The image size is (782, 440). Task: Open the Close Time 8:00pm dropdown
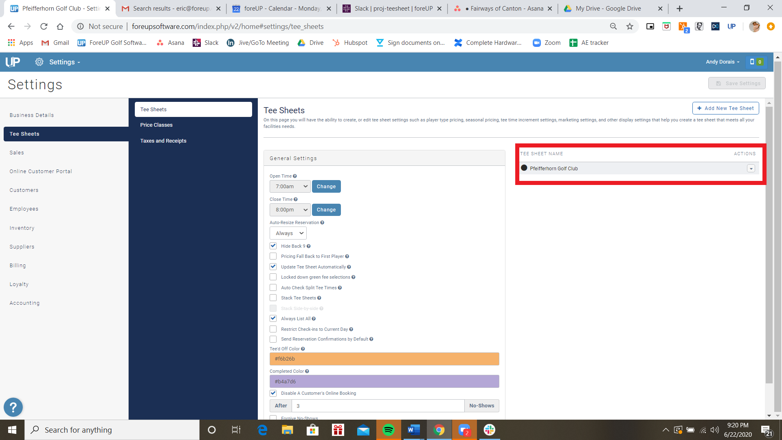(290, 210)
